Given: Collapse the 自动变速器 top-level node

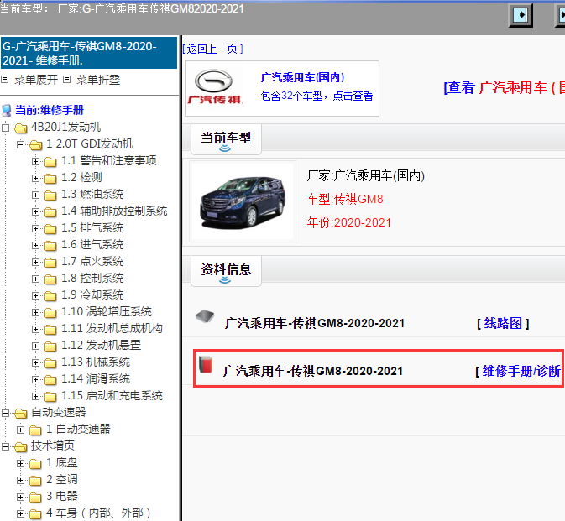Looking at the screenshot, I should point(6,413).
